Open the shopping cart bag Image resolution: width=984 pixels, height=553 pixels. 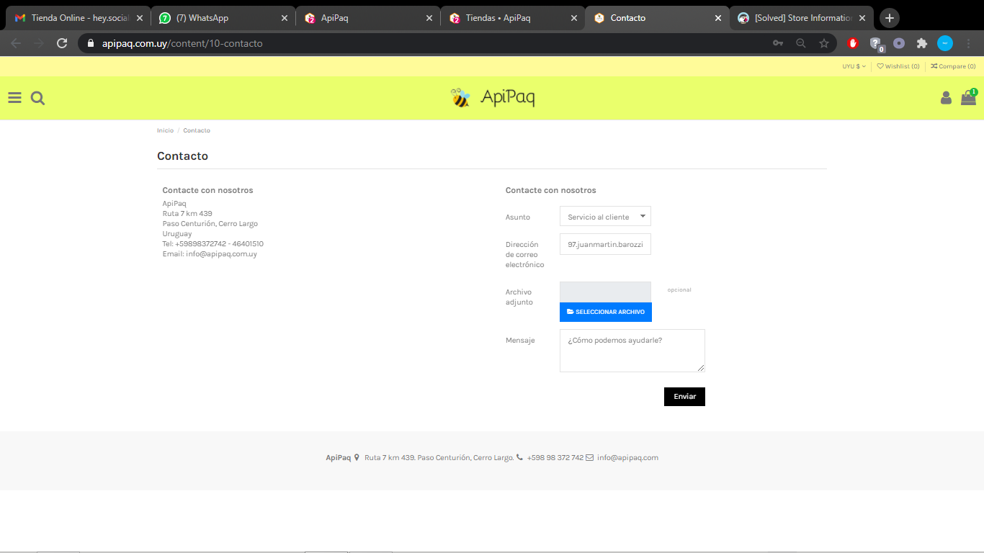pos(969,97)
